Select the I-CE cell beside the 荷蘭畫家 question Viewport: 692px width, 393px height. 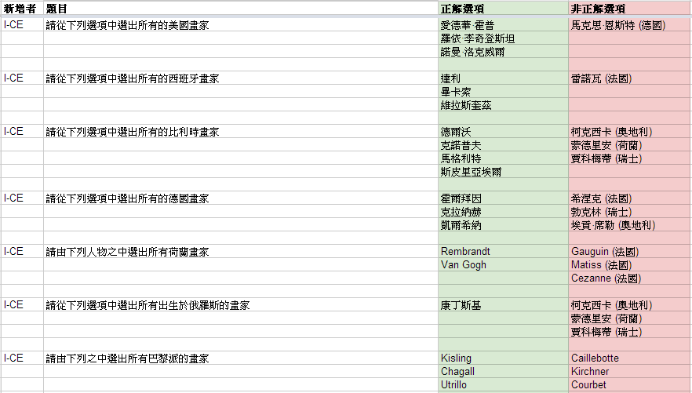[x=22, y=252]
